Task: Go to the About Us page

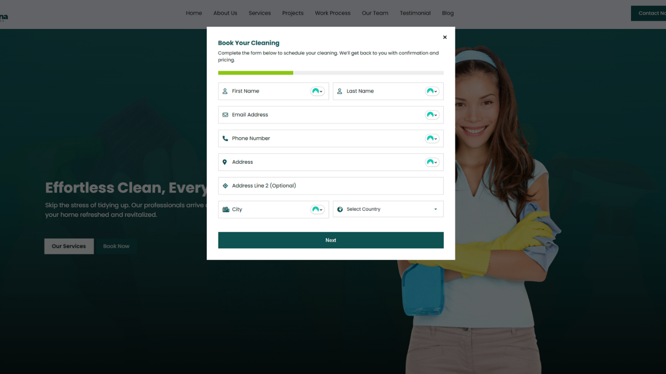Action: click(225, 13)
